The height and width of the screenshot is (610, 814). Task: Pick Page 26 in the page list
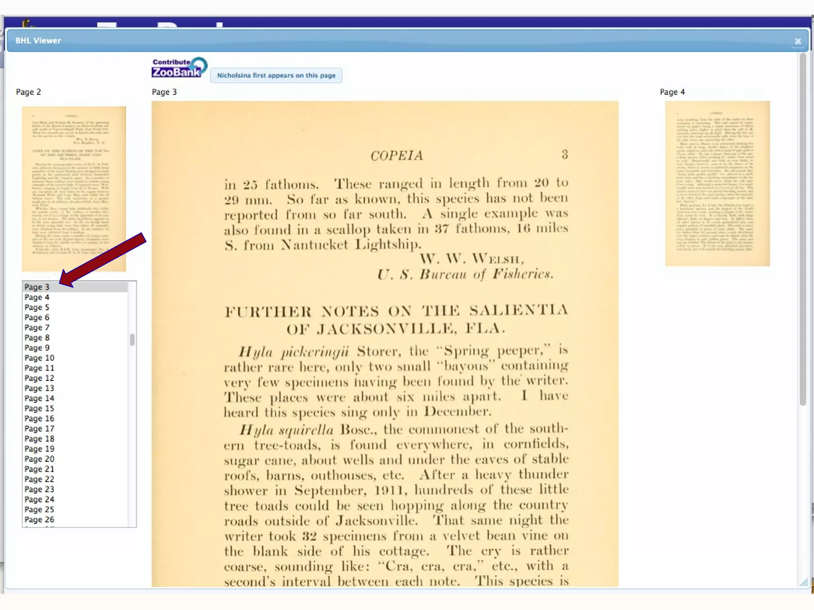39,519
